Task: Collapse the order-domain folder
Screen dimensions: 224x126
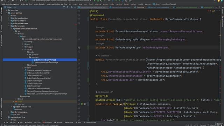Action: pos(9,26)
